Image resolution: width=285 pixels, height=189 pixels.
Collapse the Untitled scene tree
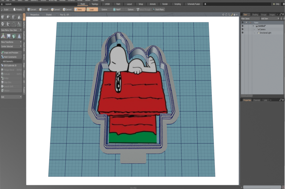click(253, 26)
